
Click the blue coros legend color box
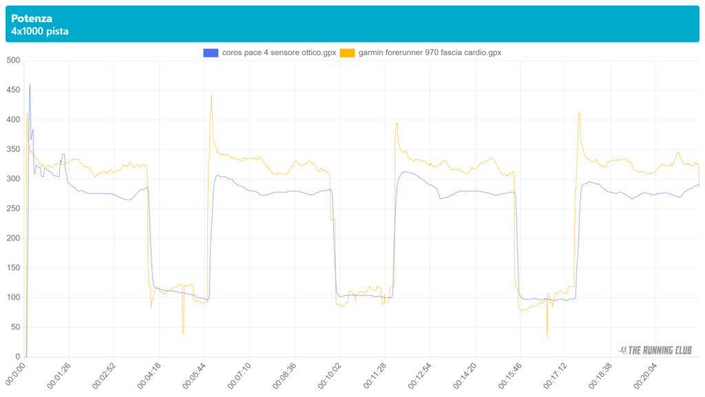(211, 52)
